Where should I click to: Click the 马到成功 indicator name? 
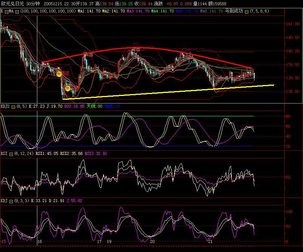click(x=234, y=11)
